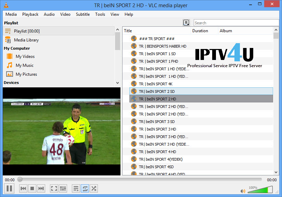Select 'TR| beIN SPORT 2 SD' entry
282x197 pixels.
pos(201,91)
